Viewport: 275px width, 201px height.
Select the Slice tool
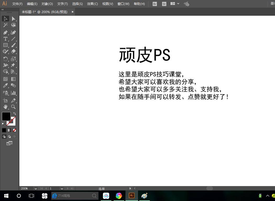point(13,100)
